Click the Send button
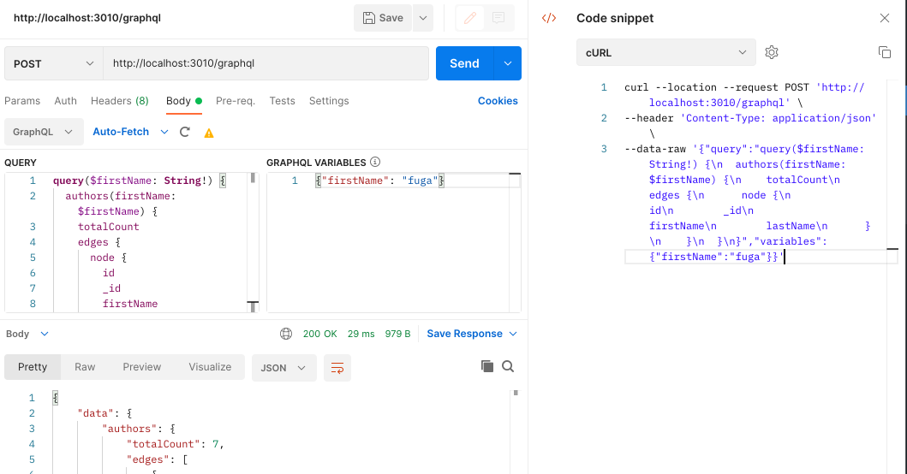 [x=464, y=63]
